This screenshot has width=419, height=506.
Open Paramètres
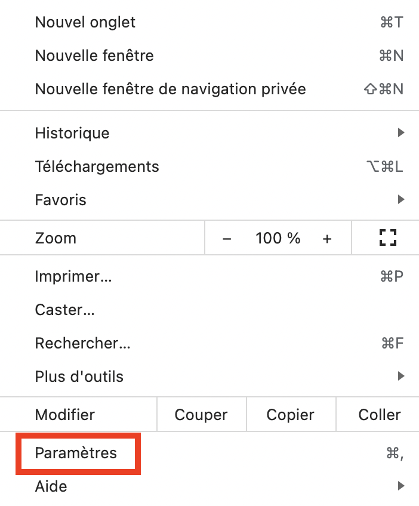pos(209,453)
